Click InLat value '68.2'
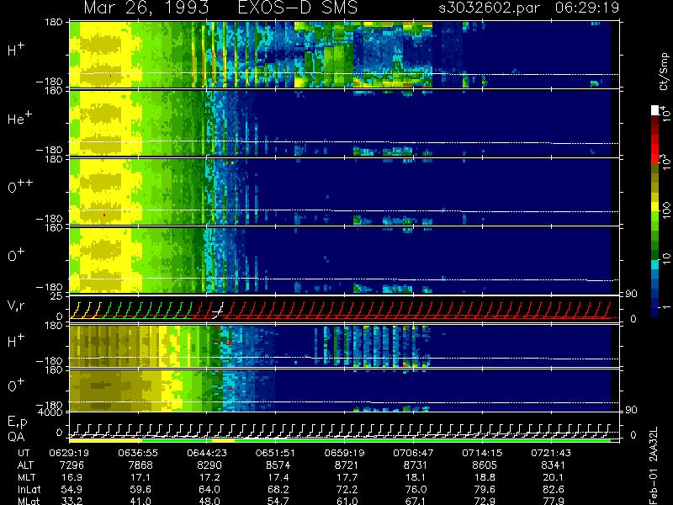This screenshot has width=673, height=505. click(278, 489)
